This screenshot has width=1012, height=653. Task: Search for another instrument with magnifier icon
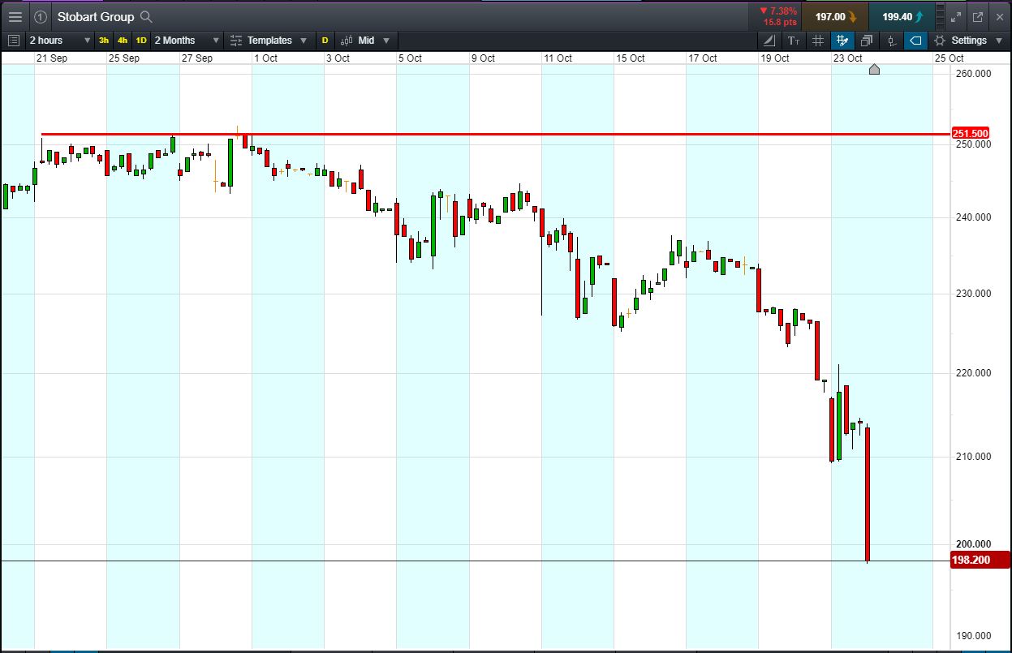point(145,16)
